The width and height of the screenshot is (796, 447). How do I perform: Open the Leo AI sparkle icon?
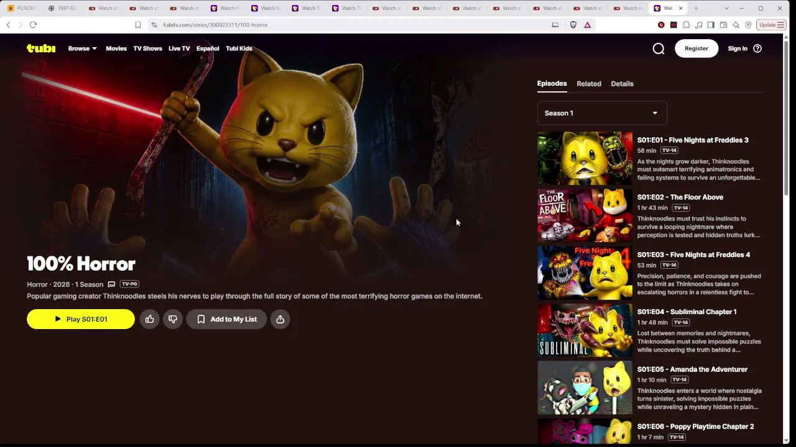736,25
